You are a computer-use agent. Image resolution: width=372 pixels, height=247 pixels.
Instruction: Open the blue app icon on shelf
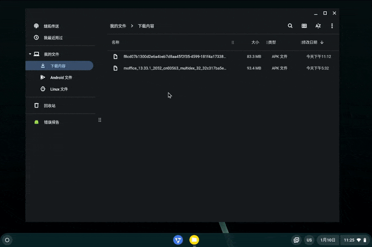pos(178,240)
